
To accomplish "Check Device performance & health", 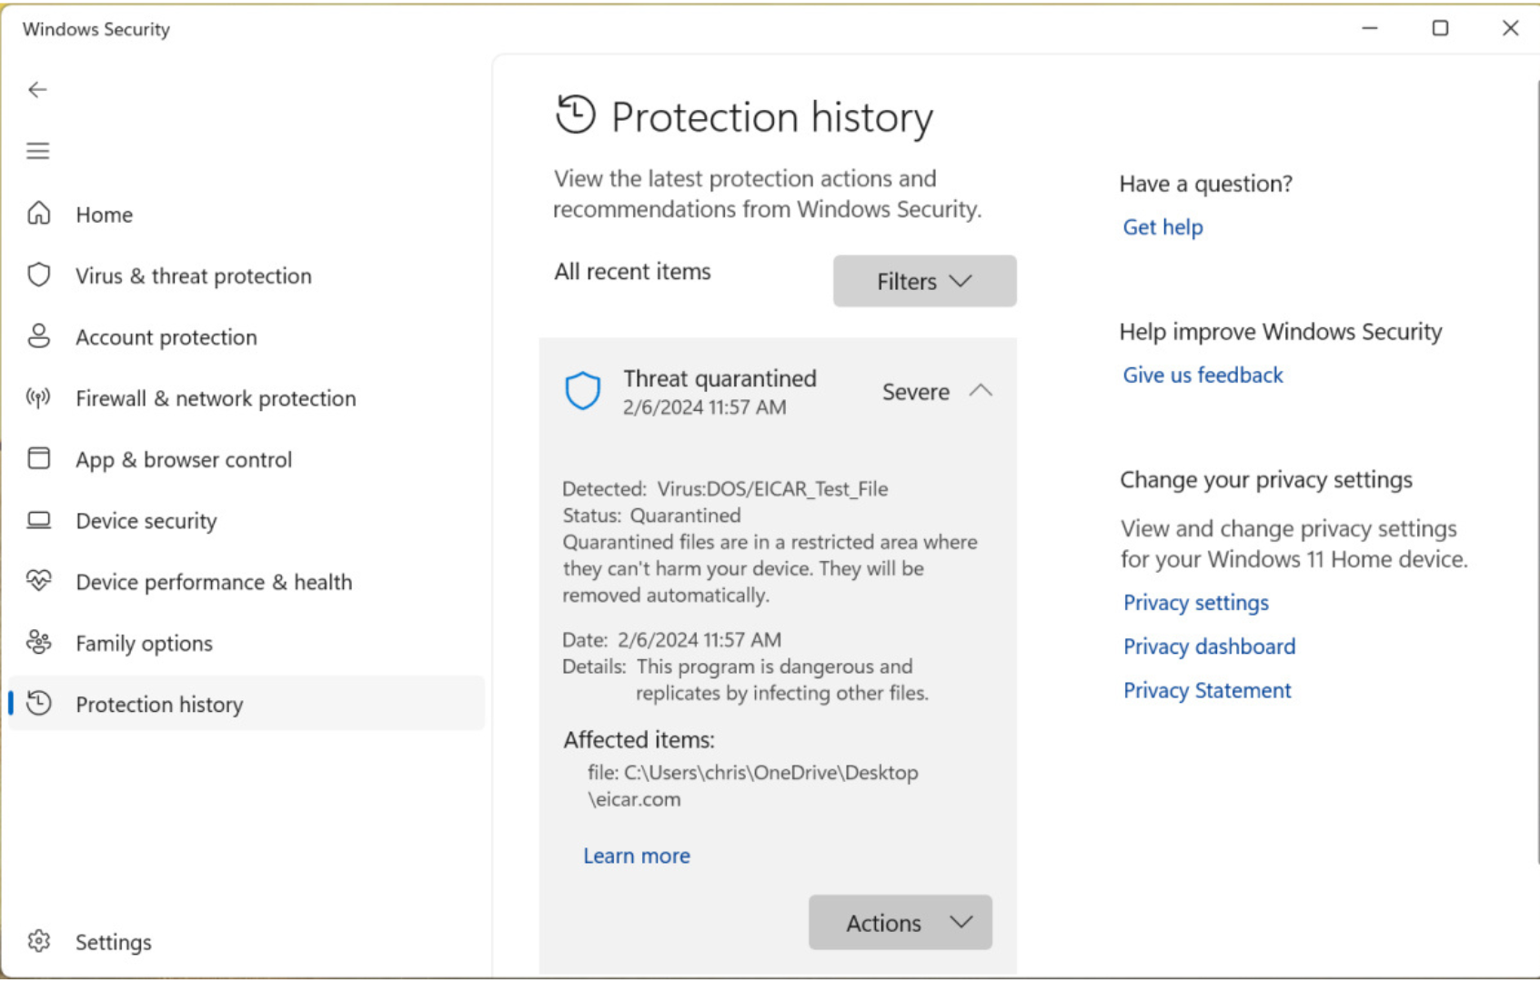I will 214,582.
